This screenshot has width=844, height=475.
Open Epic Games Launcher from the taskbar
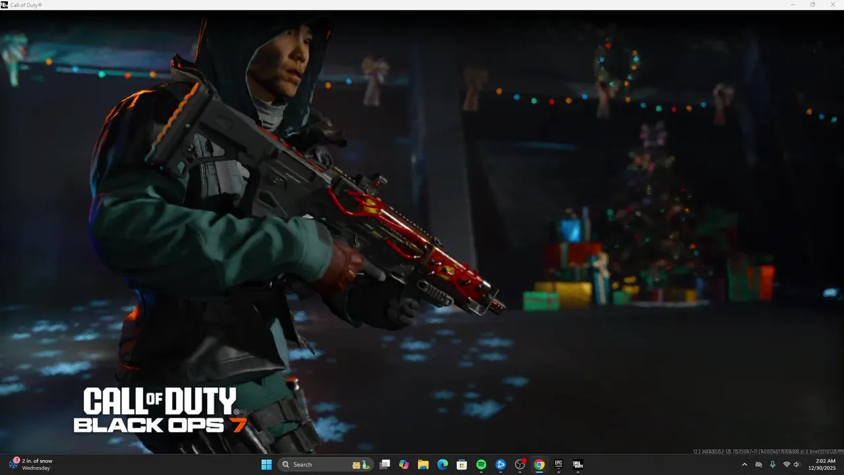coord(558,464)
